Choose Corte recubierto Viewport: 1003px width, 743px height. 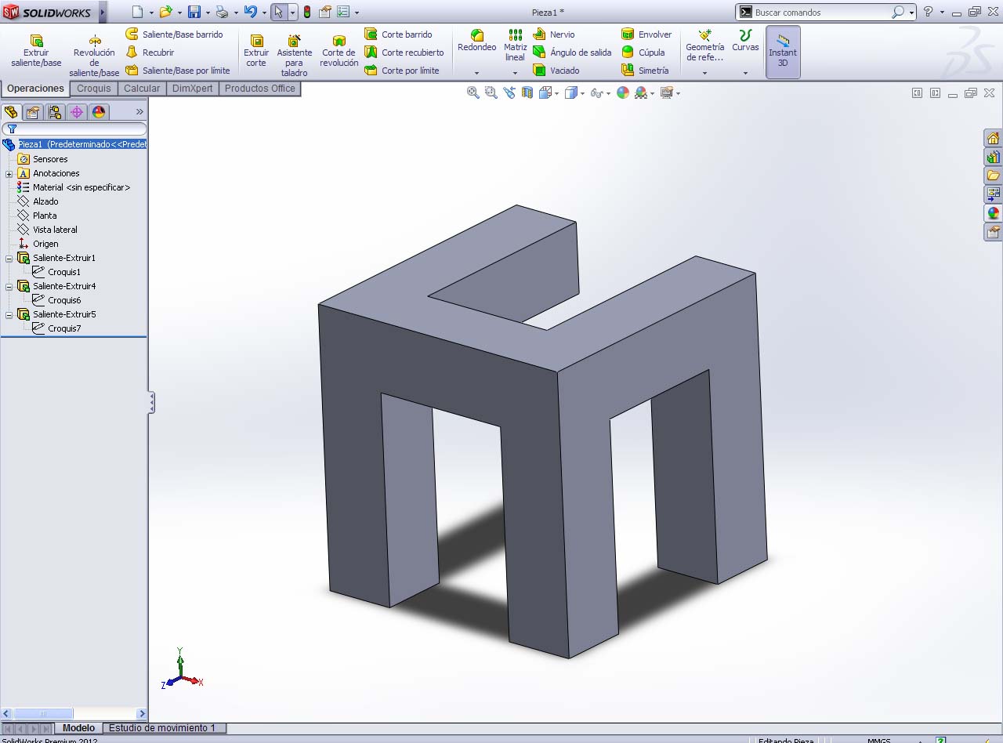click(404, 53)
